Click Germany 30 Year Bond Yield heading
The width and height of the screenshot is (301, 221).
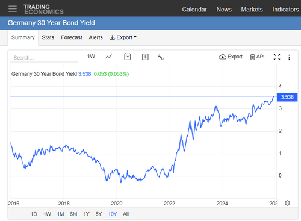tap(51, 23)
